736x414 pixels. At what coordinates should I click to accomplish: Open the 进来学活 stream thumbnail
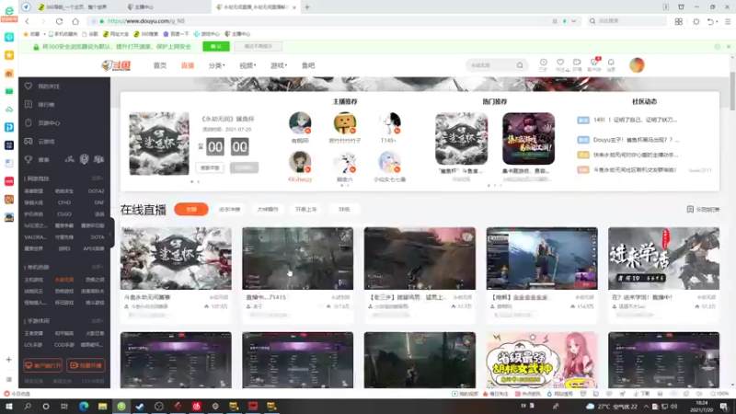click(x=663, y=259)
